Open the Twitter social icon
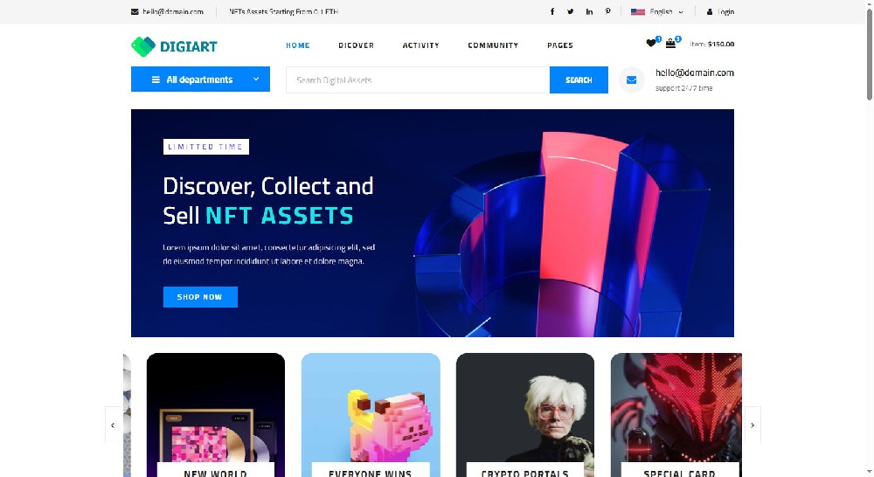Image resolution: width=874 pixels, height=477 pixels. [x=570, y=11]
